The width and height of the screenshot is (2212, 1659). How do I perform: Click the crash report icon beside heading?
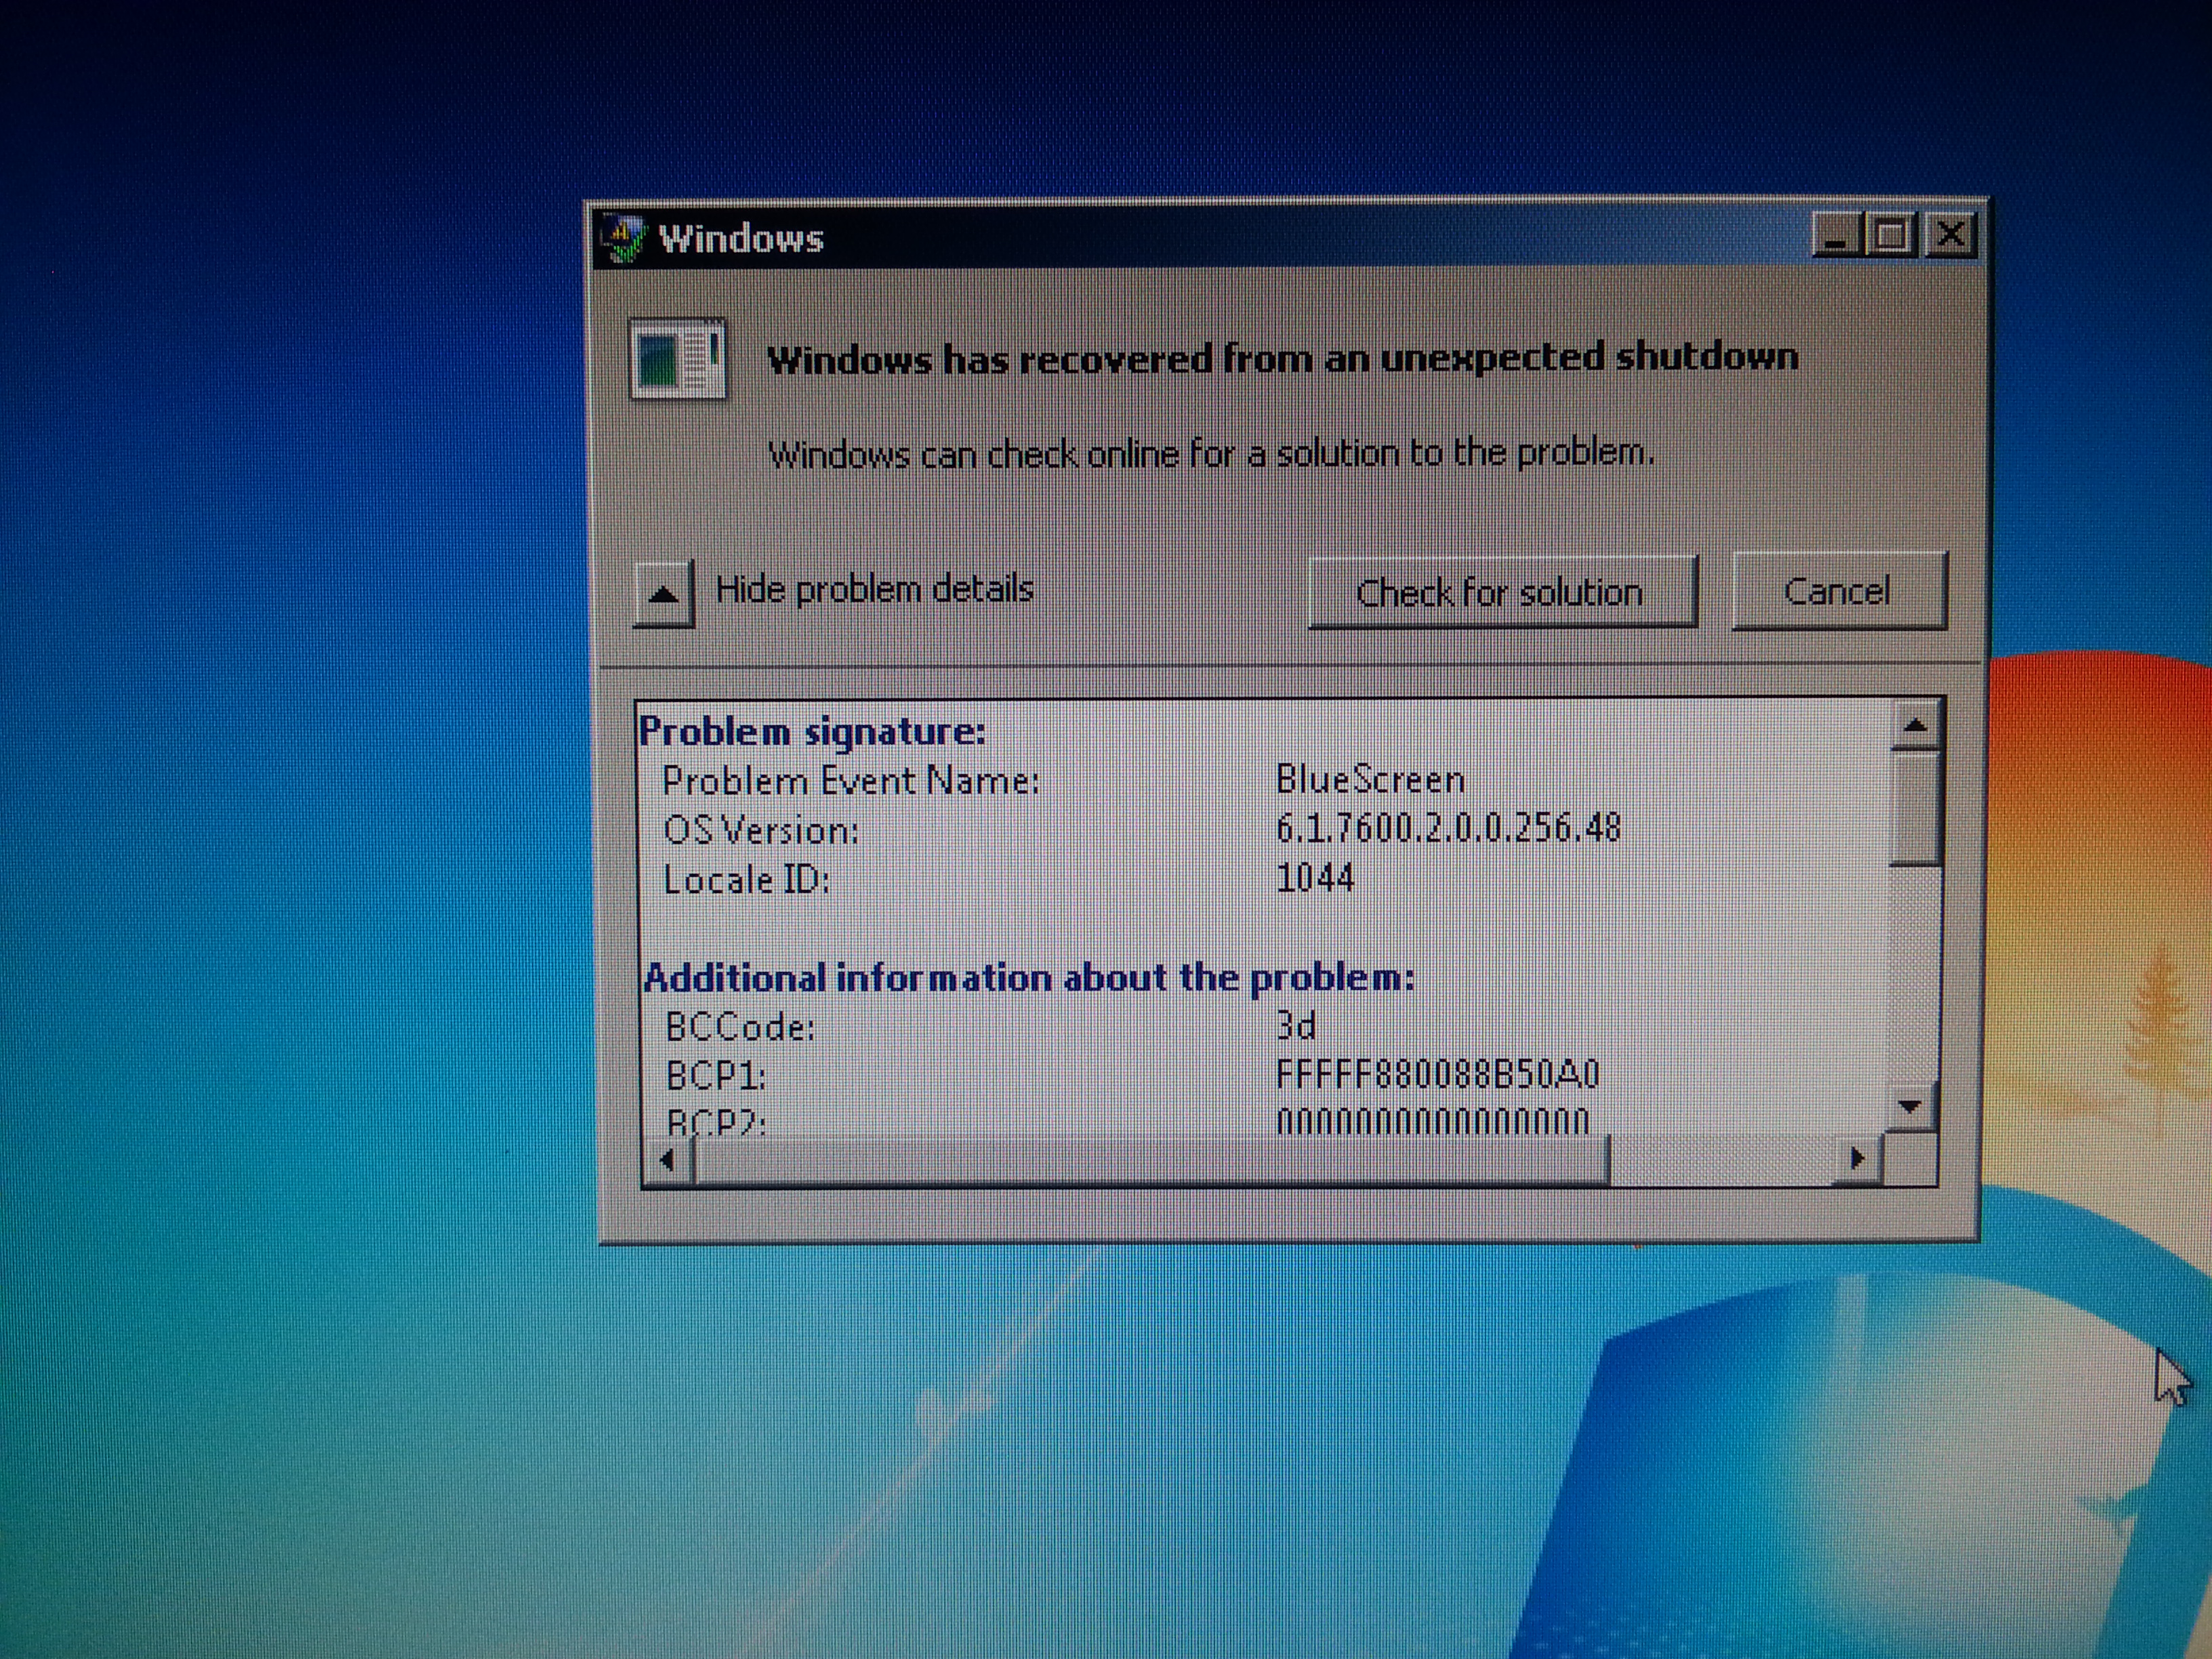(677, 359)
